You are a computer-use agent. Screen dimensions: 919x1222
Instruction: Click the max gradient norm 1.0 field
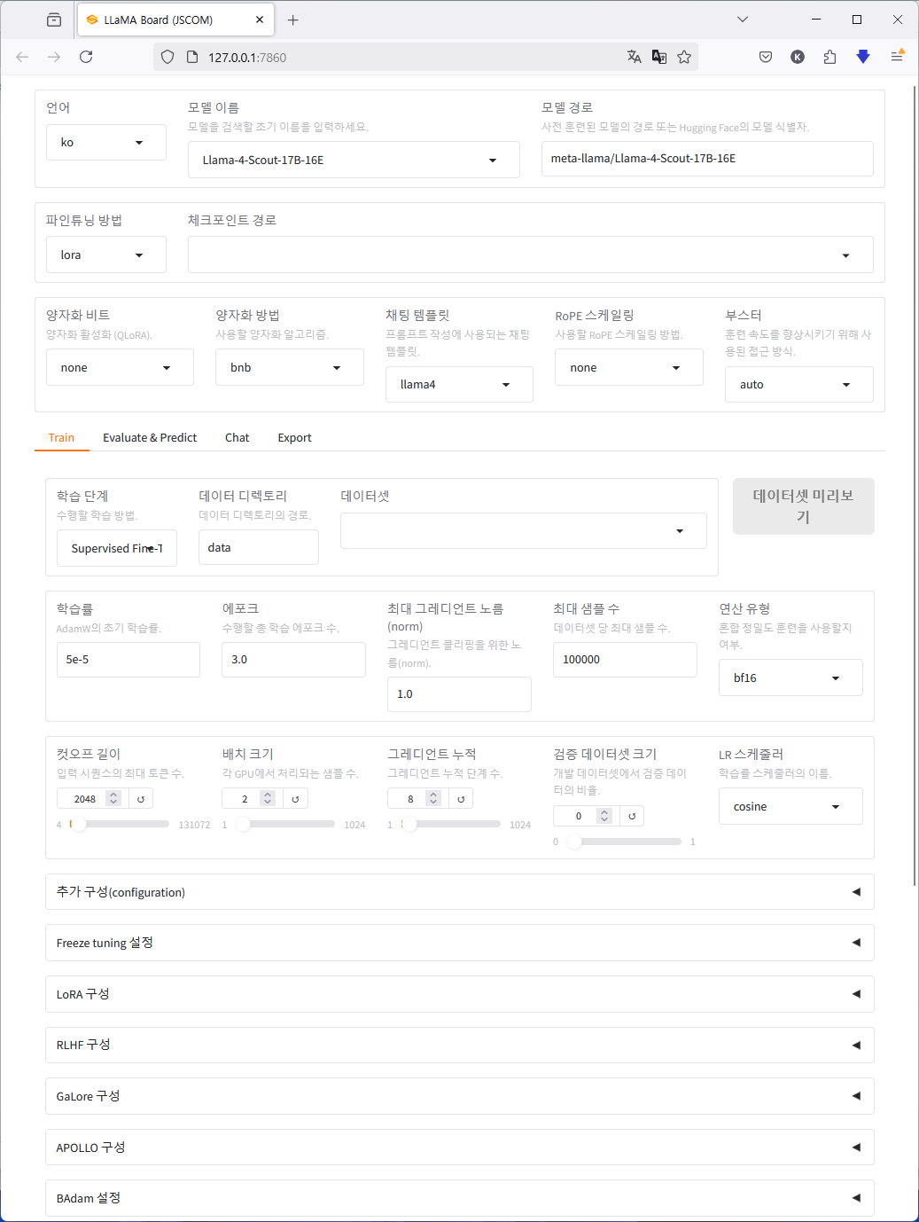point(459,694)
